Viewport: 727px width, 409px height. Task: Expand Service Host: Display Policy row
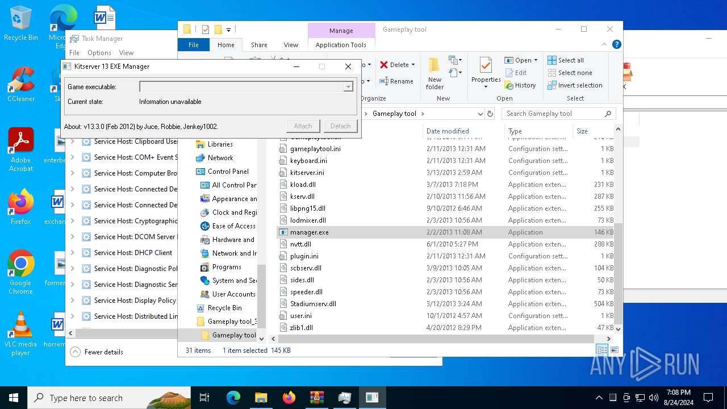click(72, 301)
